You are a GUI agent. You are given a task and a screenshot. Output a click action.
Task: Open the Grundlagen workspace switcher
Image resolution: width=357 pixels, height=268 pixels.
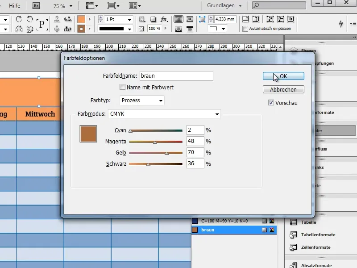224,5
